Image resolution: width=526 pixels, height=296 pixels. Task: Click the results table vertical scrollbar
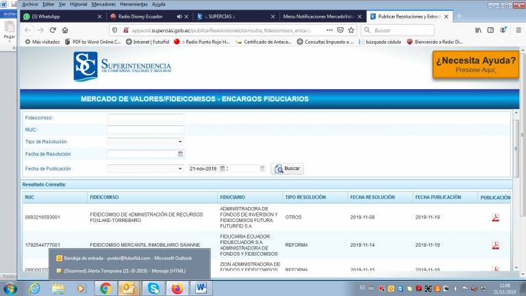click(516, 148)
